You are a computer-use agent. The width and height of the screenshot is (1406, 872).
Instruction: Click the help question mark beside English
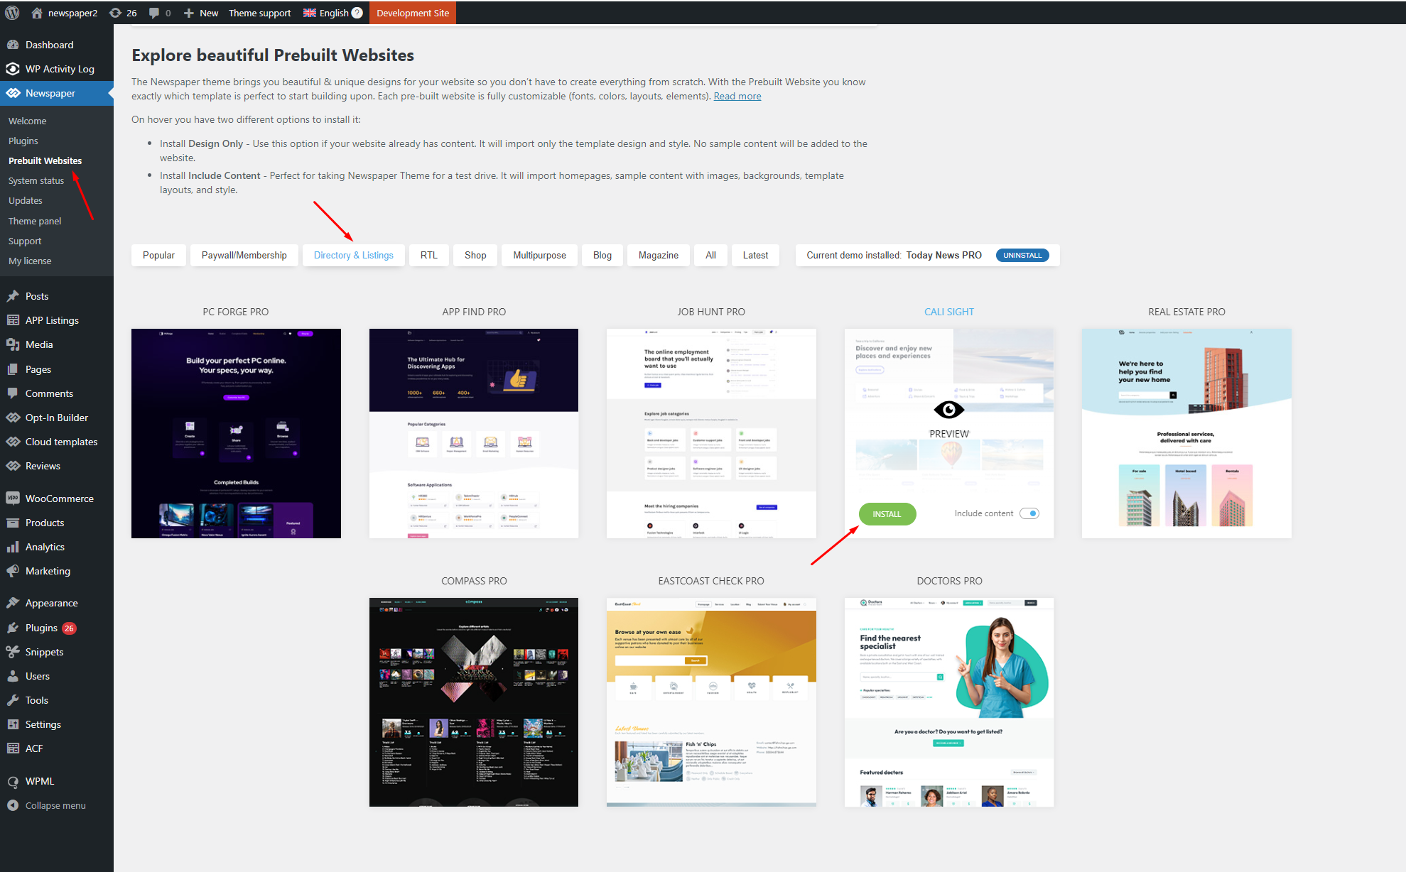tap(357, 13)
